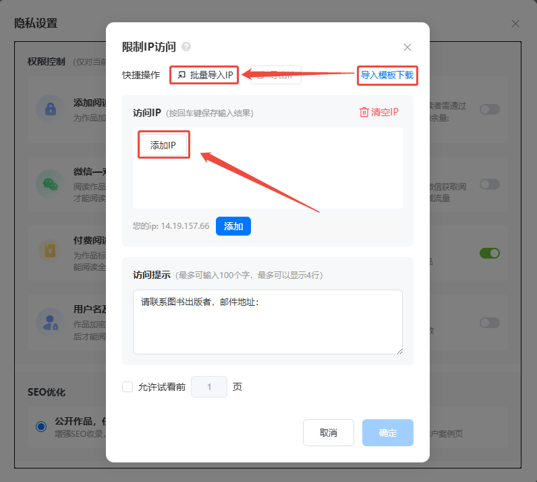Close the 限制IP访问 dialog
The image size is (537, 482).
pyautogui.click(x=407, y=47)
